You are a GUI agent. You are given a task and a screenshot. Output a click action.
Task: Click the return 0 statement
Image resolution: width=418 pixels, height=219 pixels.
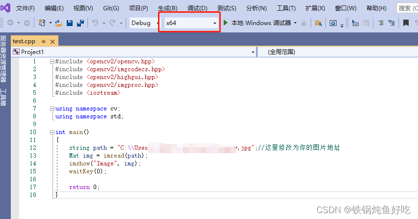(x=84, y=187)
